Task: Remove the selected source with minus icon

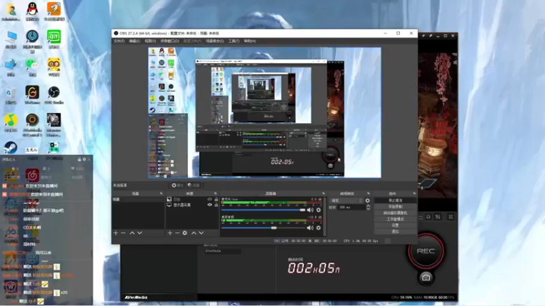Action: coord(177,233)
